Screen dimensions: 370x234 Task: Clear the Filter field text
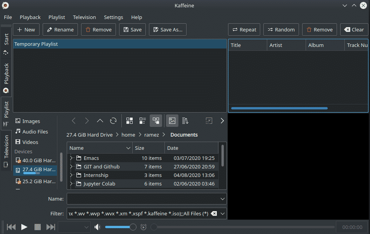tap(214, 214)
